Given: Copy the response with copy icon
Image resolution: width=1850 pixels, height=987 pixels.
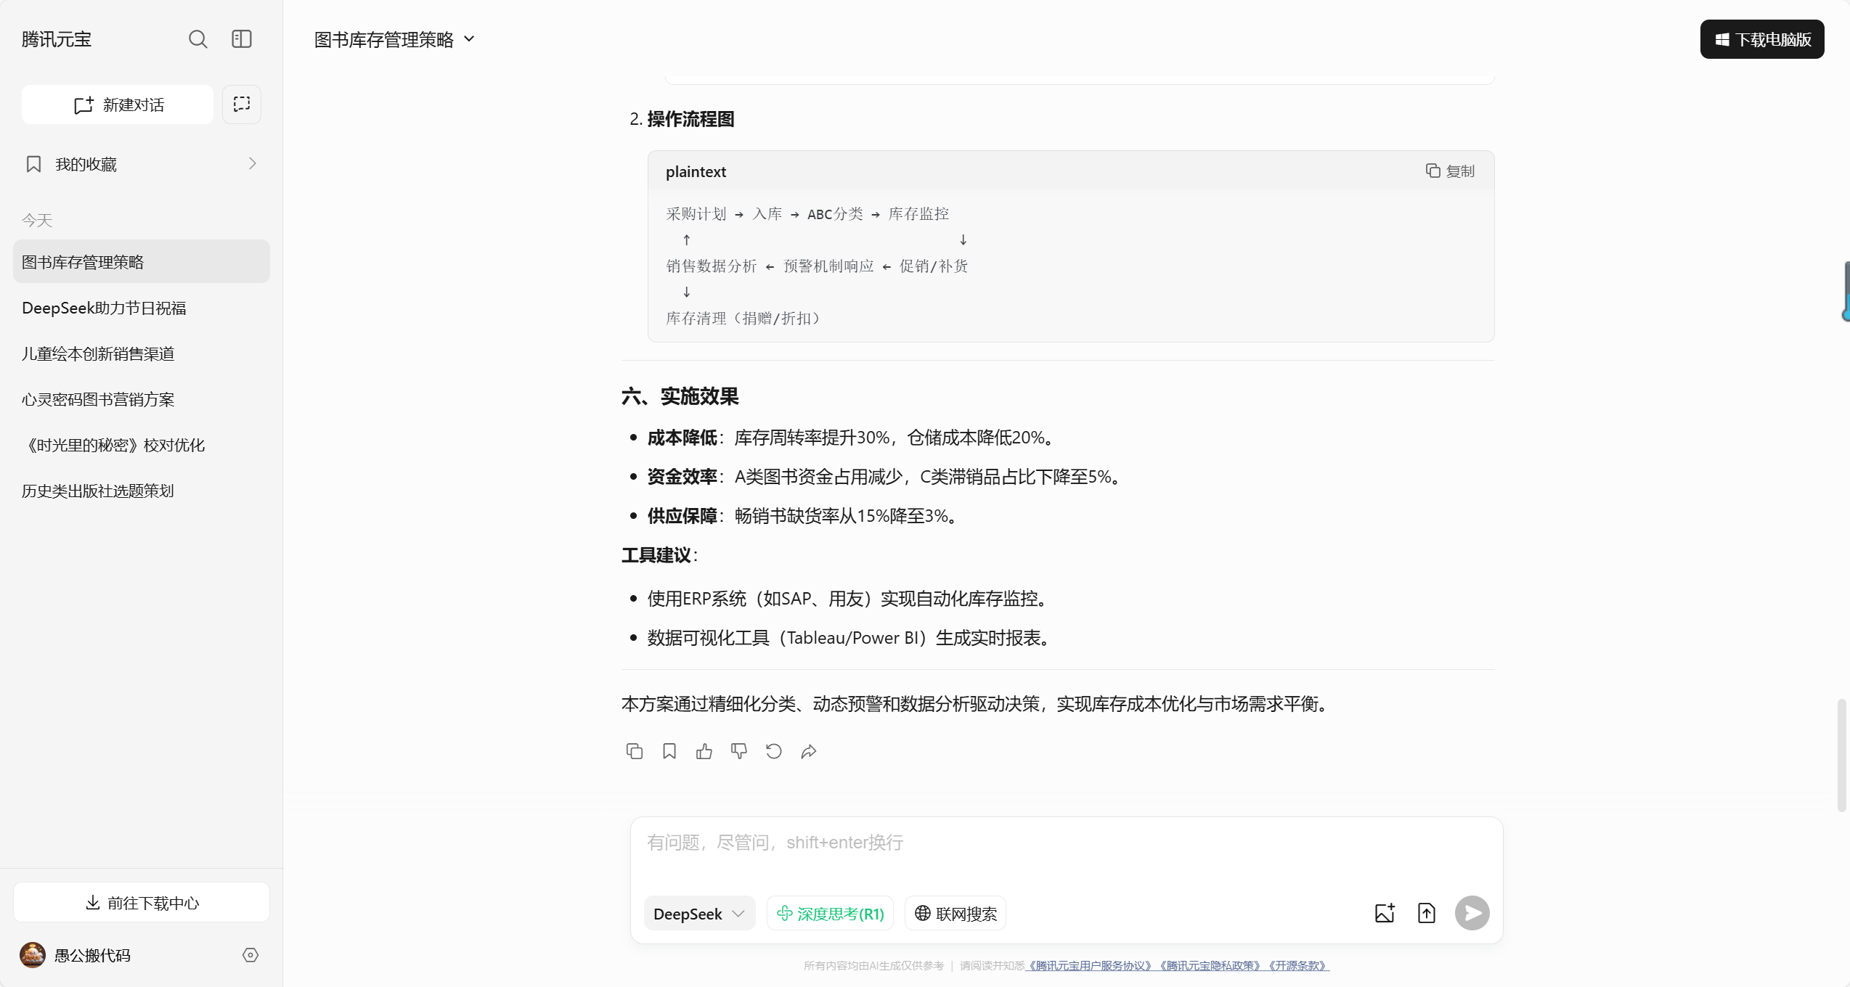Looking at the screenshot, I should pos(635,751).
